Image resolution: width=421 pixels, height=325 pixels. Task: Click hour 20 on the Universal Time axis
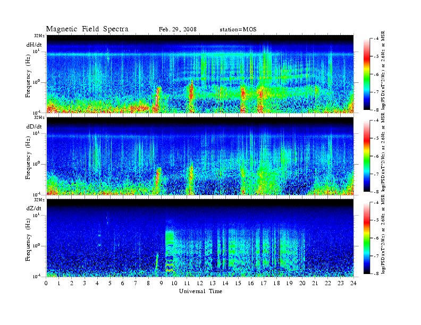click(x=302, y=283)
